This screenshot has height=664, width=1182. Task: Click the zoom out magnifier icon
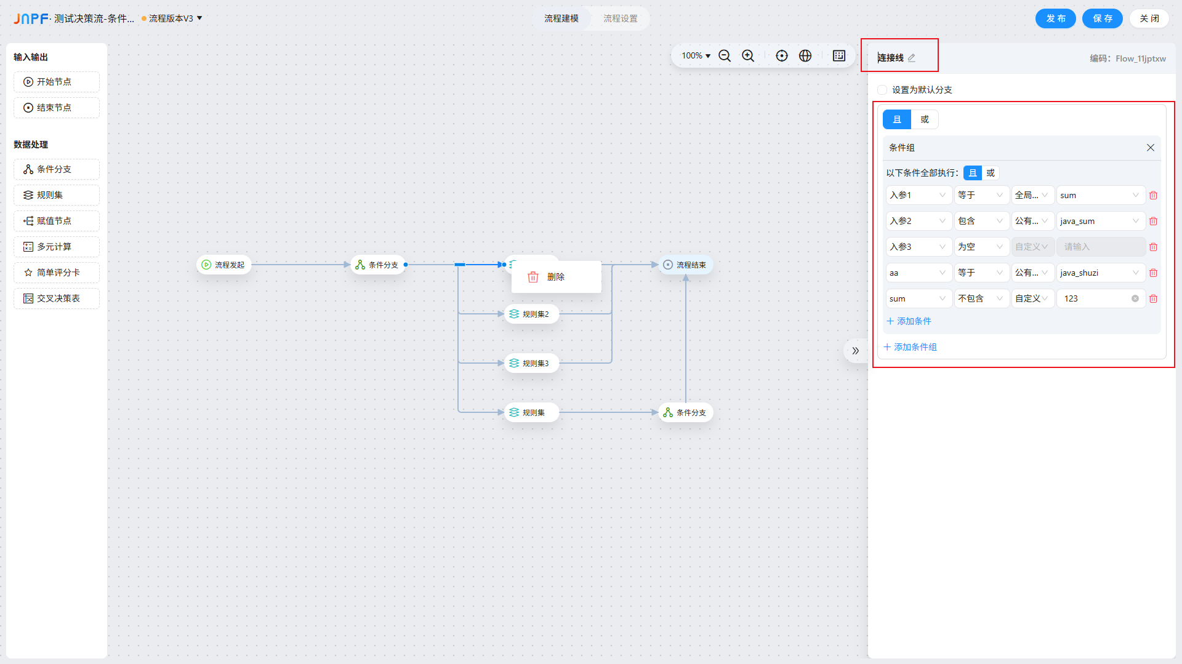click(x=725, y=56)
